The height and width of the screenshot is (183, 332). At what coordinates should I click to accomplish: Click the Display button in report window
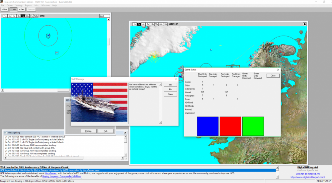[x=89, y=131]
